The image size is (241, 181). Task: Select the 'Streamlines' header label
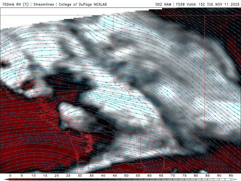tap(44, 4)
